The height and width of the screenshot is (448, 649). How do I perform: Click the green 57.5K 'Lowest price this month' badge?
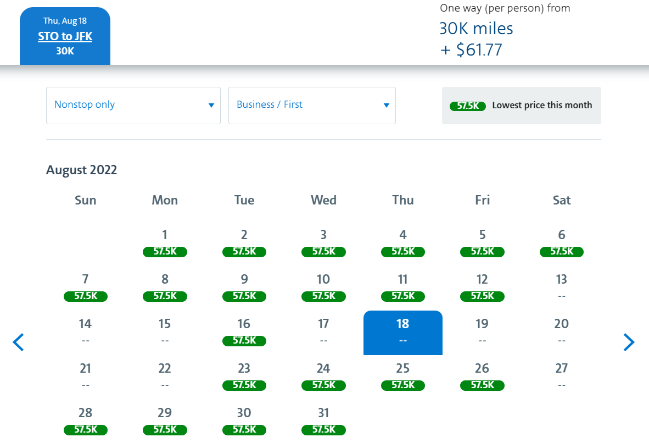pos(467,106)
